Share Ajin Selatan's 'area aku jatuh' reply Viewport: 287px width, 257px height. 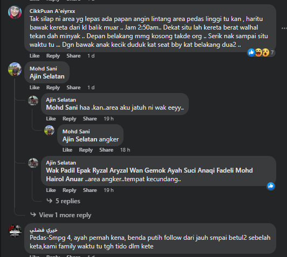point(90,119)
